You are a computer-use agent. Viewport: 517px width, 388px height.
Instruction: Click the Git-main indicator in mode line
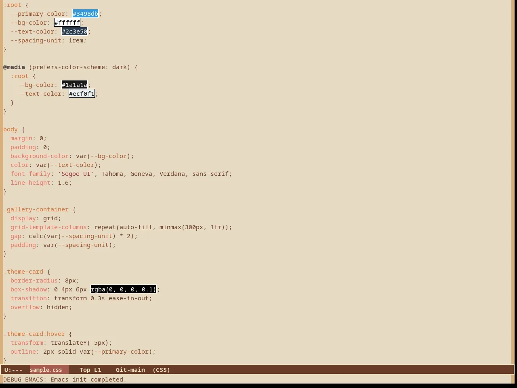pos(130,370)
